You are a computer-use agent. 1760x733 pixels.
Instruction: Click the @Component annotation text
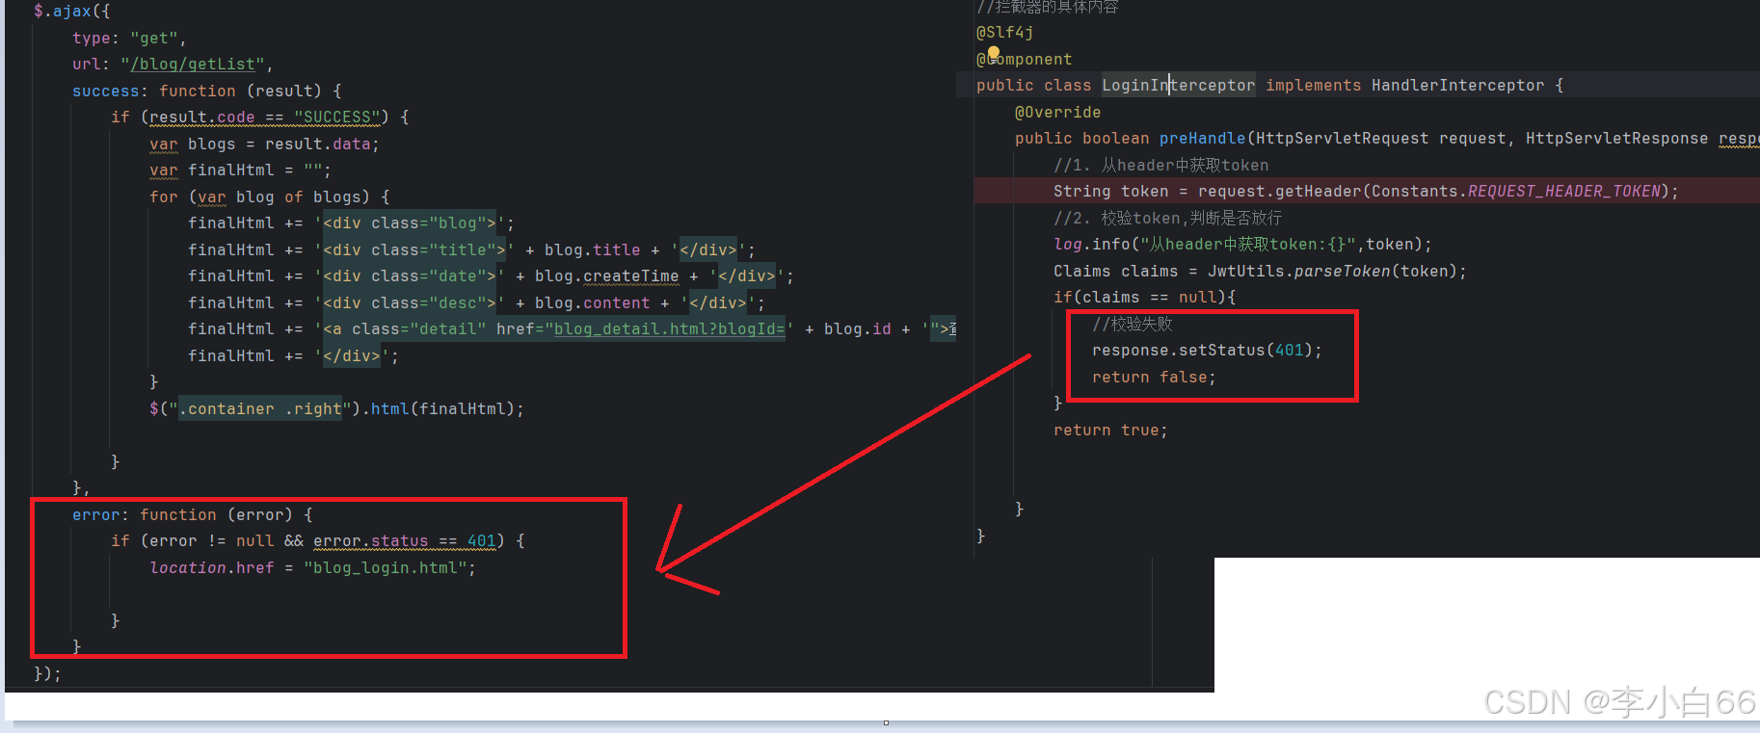click(1024, 60)
